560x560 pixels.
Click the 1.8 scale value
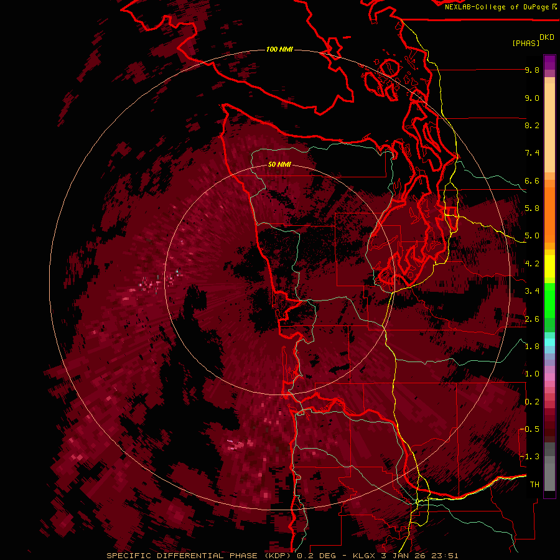tap(532, 347)
